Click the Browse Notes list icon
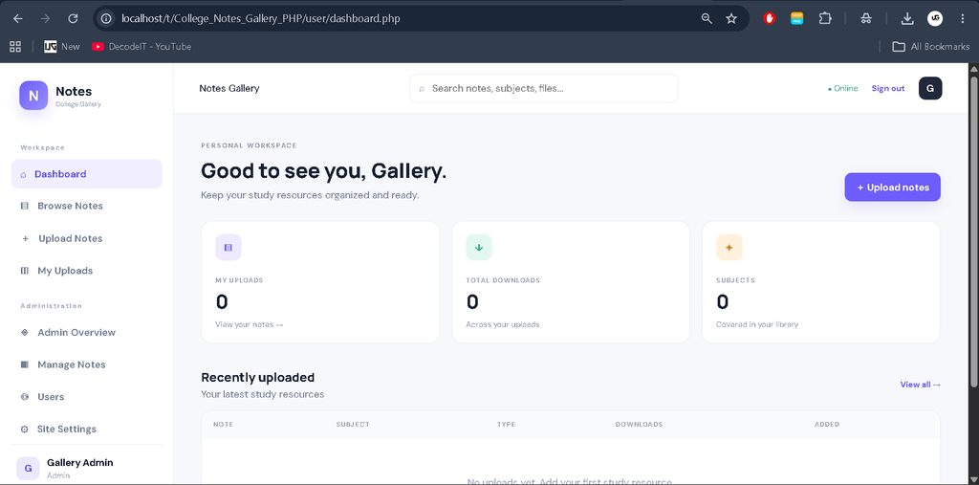The width and height of the screenshot is (979, 485). tap(24, 206)
